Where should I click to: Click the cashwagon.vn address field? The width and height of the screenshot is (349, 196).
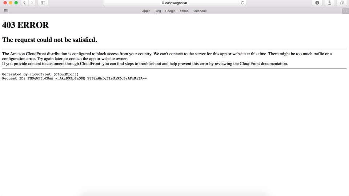[x=174, y=3]
